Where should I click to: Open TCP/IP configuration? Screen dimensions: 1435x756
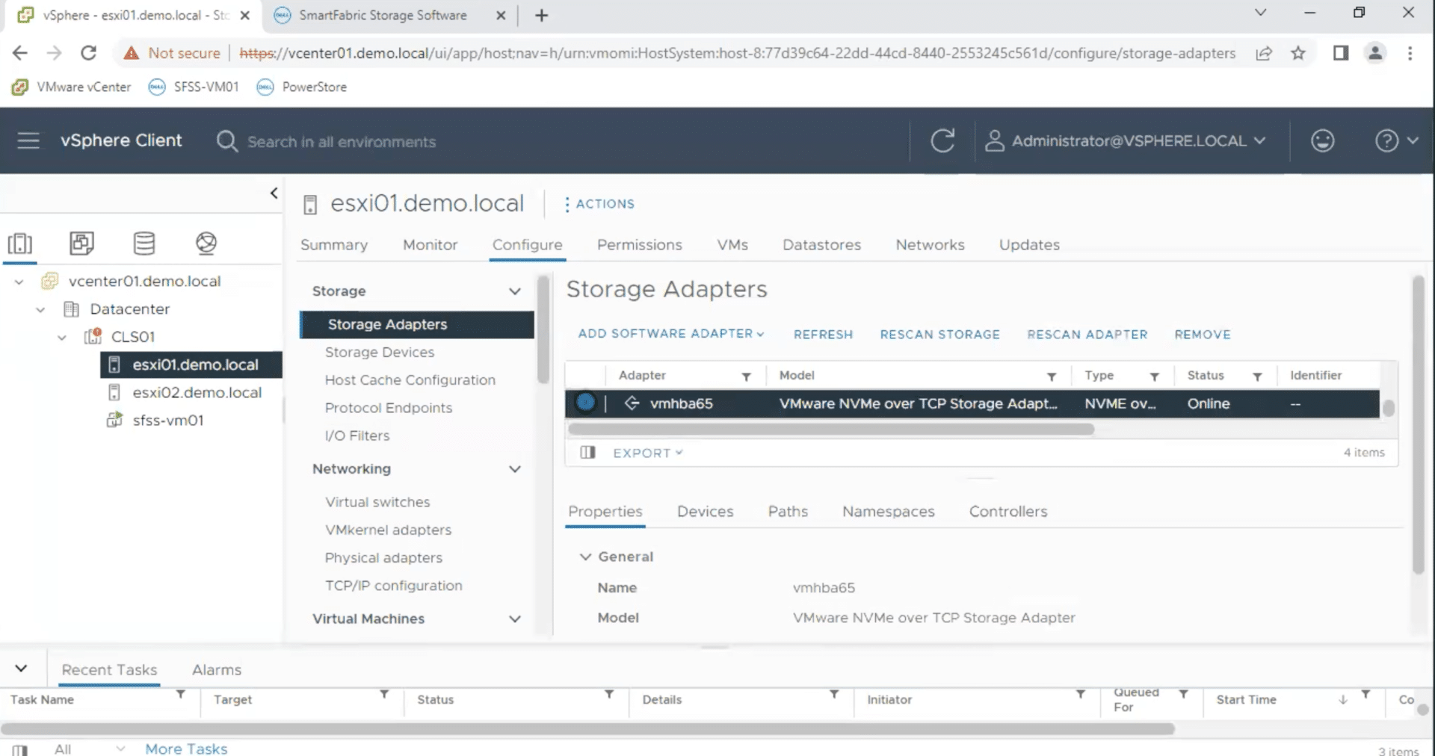point(393,585)
